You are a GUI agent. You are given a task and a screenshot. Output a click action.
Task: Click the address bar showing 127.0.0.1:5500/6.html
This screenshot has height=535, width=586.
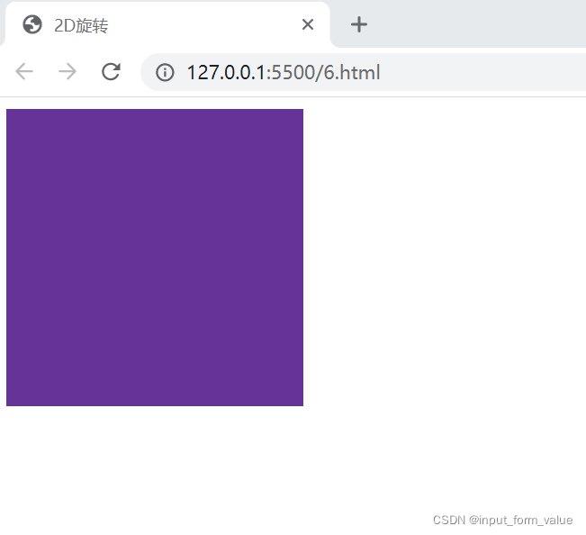coord(364,72)
